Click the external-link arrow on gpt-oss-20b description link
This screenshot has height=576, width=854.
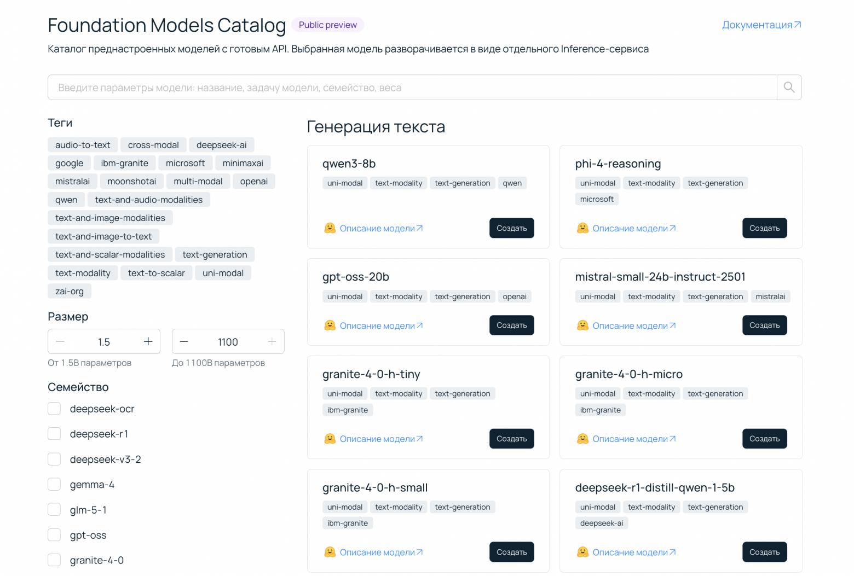(x=419, y=325)
